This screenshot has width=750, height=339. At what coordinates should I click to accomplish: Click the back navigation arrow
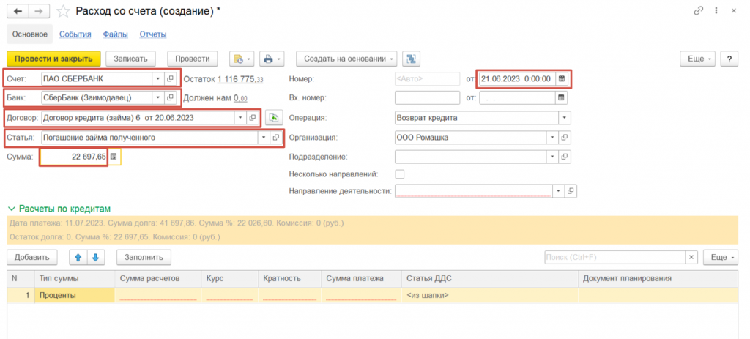tap(18, 12)
